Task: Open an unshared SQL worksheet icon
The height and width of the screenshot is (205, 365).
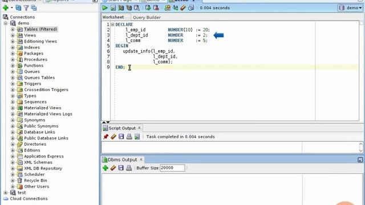Action: [167, 7]
